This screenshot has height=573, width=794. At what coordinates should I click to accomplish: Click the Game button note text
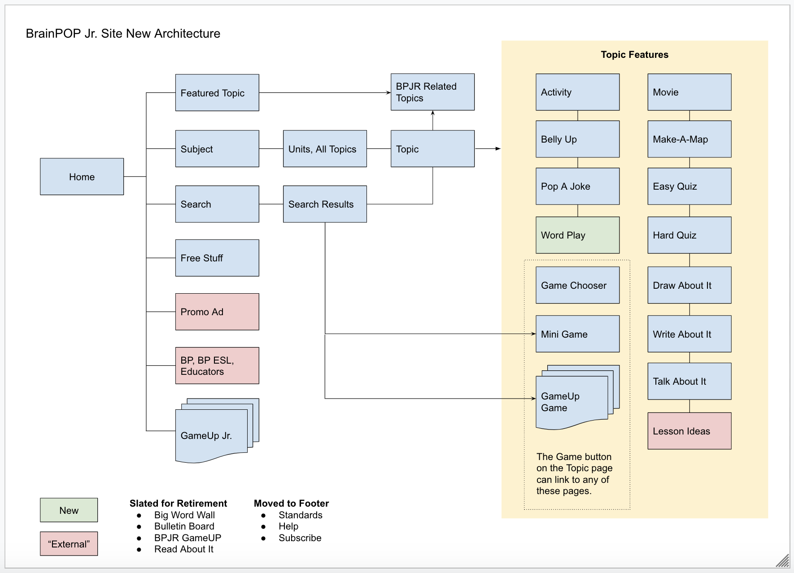(x=574, y=473)
